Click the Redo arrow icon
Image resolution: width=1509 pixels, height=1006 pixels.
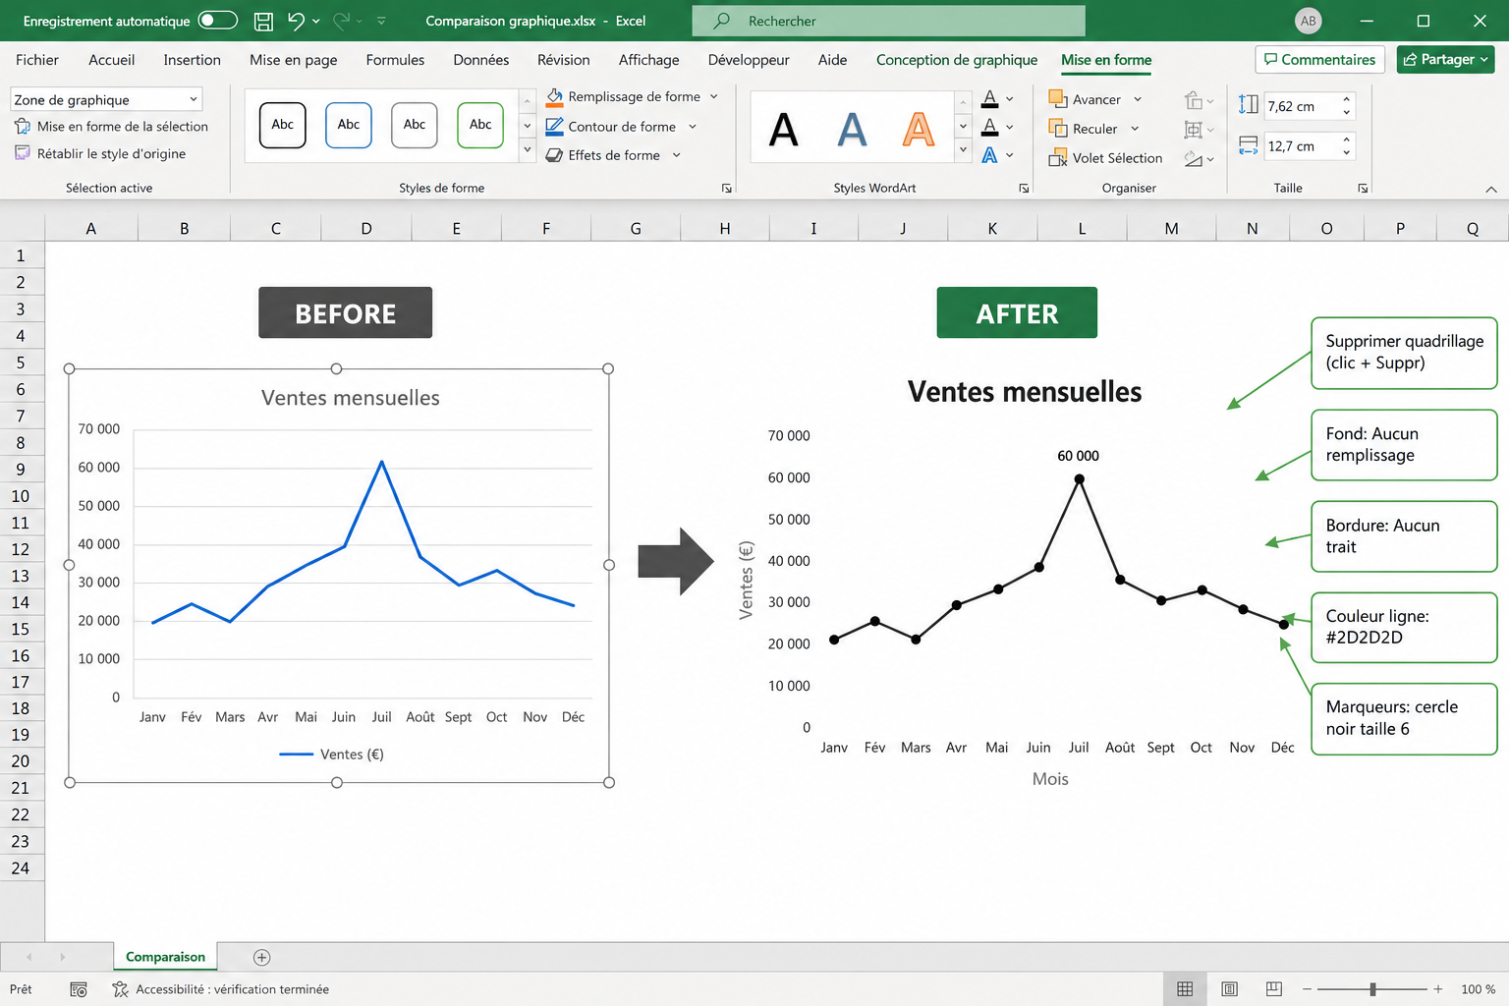[342, 21]
